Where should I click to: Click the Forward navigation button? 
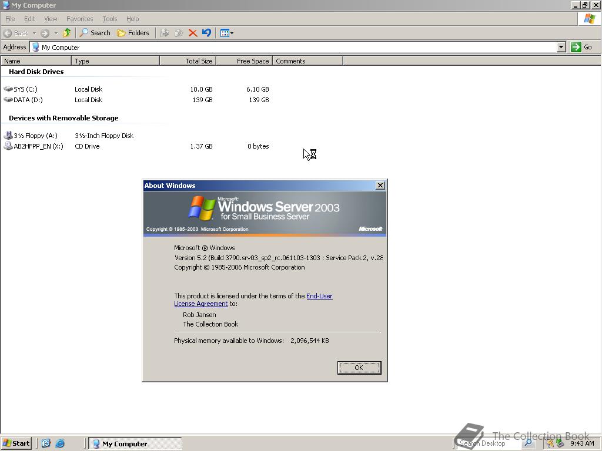click(45, 33)
